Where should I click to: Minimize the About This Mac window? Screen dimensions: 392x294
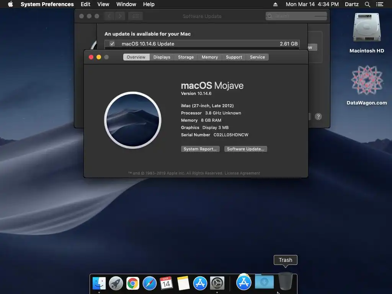99,57
